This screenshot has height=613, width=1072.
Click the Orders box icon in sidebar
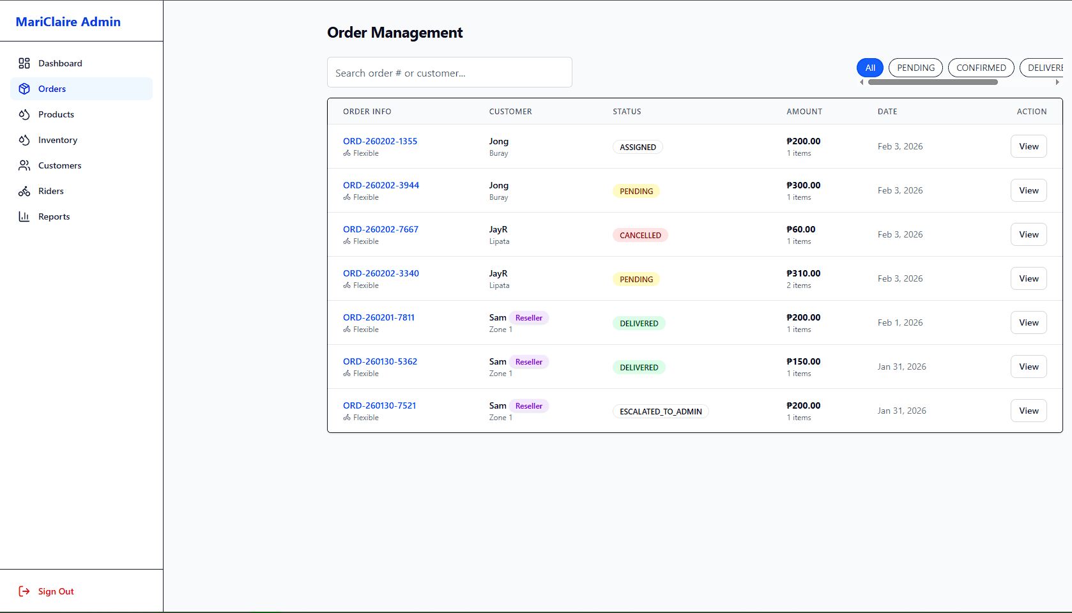[24, 89]
